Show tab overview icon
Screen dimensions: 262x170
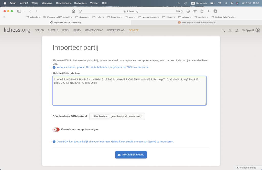[x=215, y=11]
